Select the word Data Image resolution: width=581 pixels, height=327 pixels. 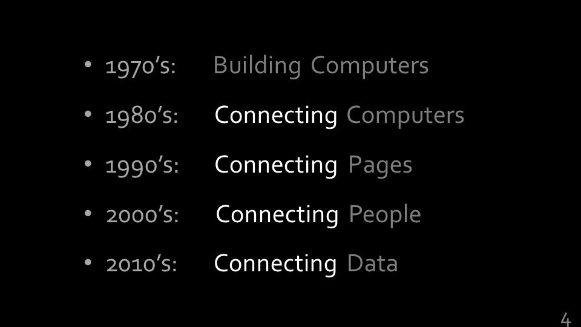click(x=372, y=263)
